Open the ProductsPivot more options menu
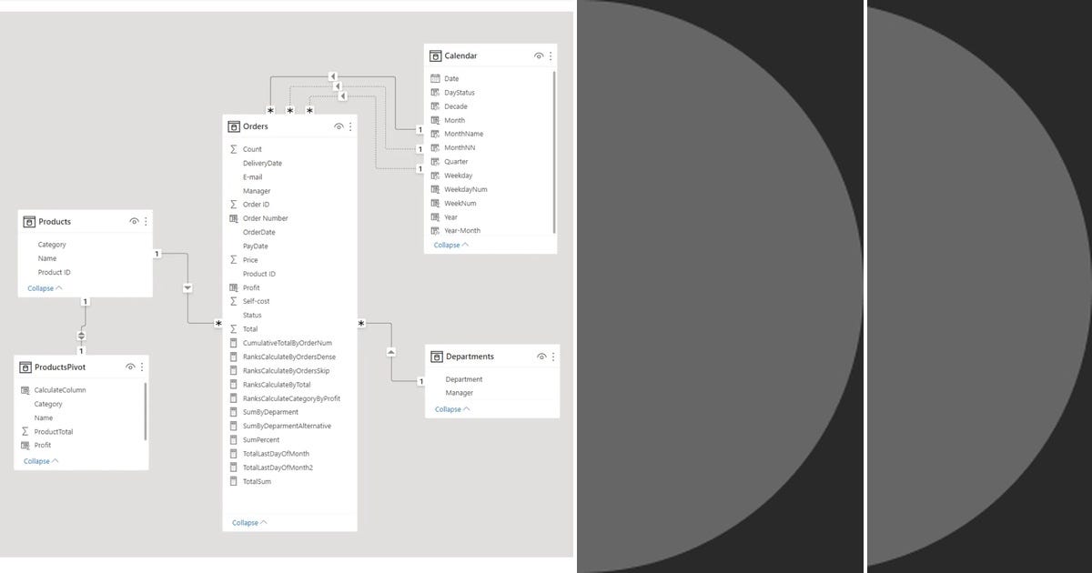Viewport: 1092px width, 573px height. point(141,367)
